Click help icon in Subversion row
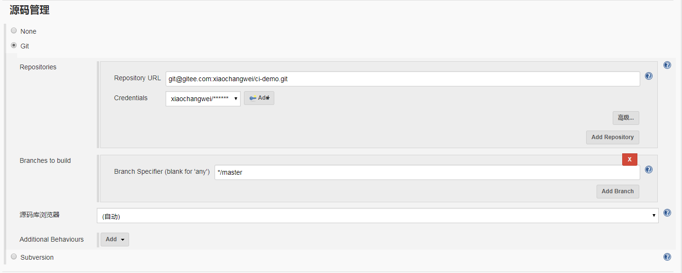 (667, 257)
